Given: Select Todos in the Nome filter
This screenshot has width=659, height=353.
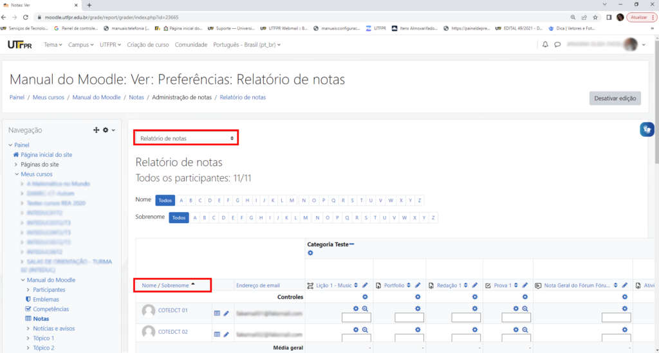Looking at the screenshot, I should [x=165, y=200].
